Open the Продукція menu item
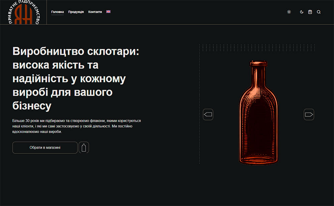 (x=76, y=12)
